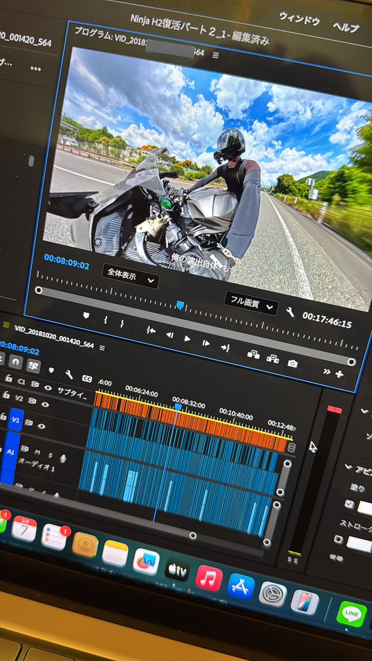Viewport: 372px width, 661px height.
Task: Enable voice-over record on A1 microphone
Action: click(x=63, y=458)
